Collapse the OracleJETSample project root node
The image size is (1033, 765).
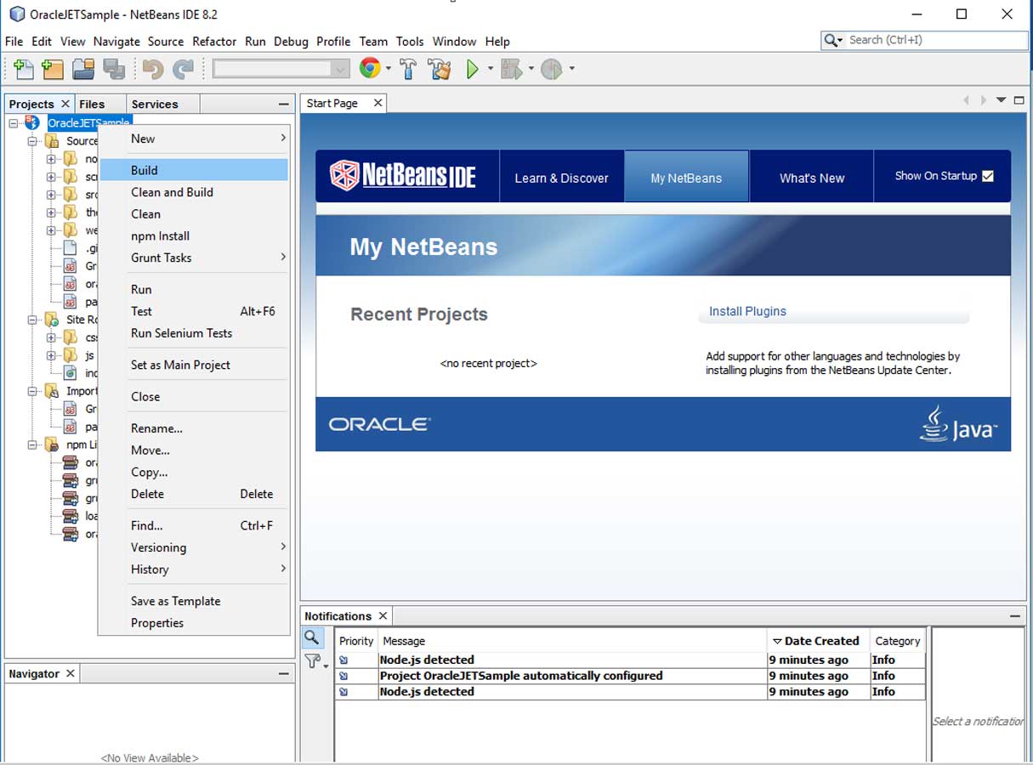tap(14, 123)
